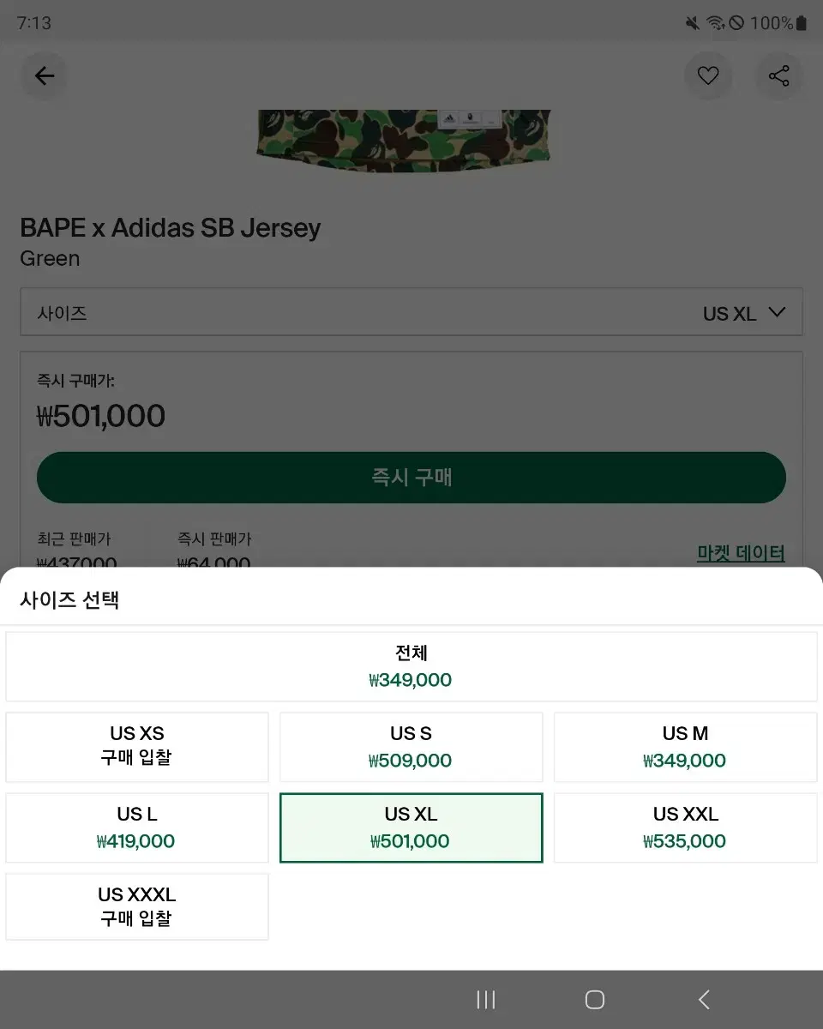Tap the BAPE jersey product image
823x1029 pixels.
pos(403,137)
